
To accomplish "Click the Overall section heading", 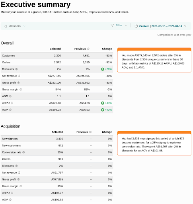I will pos(7,43).
